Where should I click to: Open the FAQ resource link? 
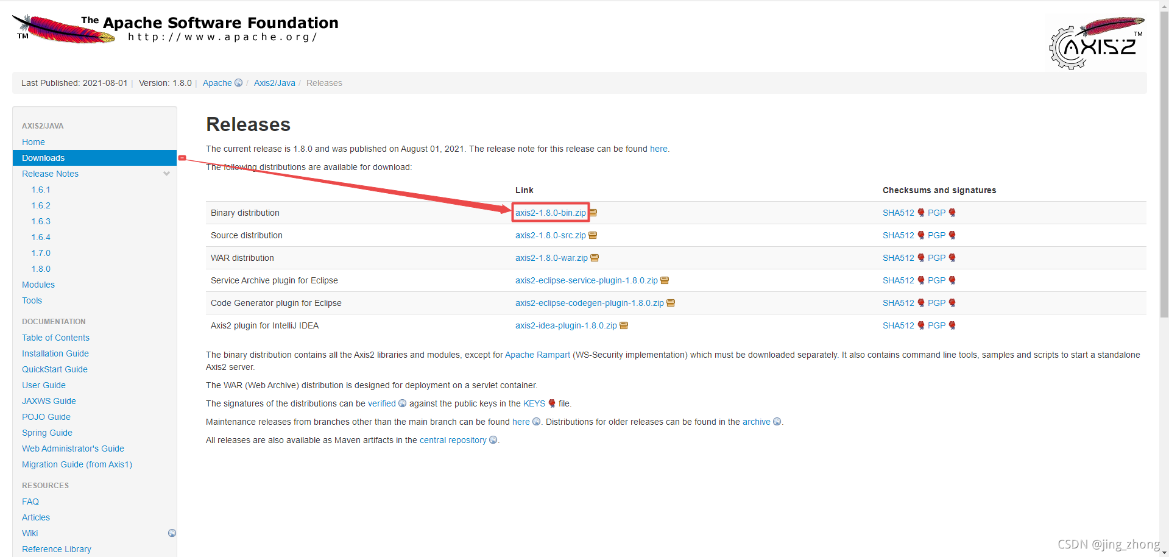(30, 502)
